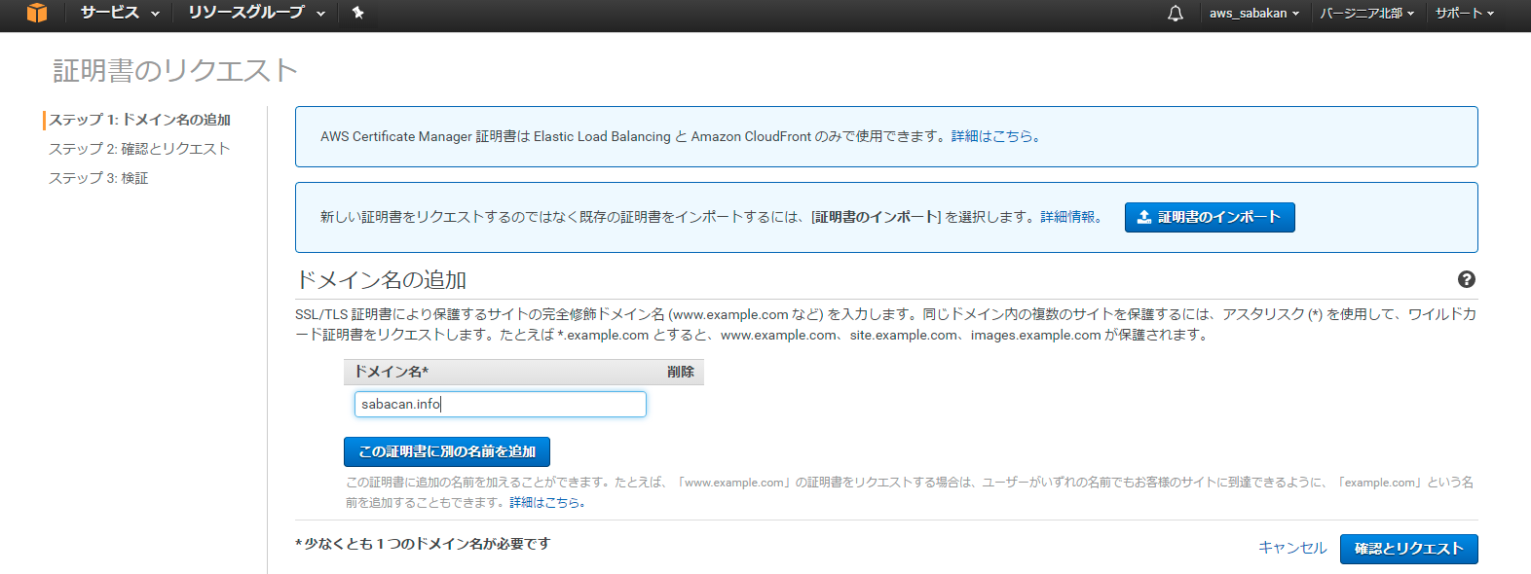
Task: Click the ドメイン名* column header
Action: tap(392, 372)
